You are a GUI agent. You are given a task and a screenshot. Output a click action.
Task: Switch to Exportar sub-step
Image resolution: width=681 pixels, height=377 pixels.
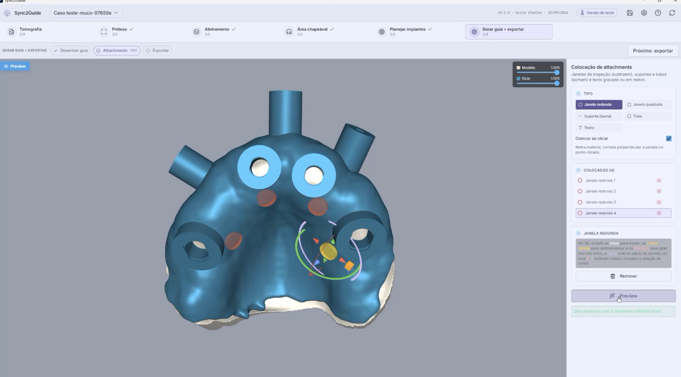(x=157, y=51)
